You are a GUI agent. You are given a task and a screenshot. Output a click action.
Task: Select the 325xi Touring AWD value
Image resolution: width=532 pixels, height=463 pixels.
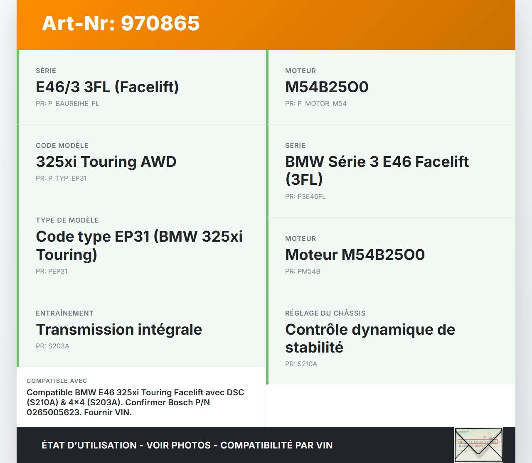pos(106,162)
